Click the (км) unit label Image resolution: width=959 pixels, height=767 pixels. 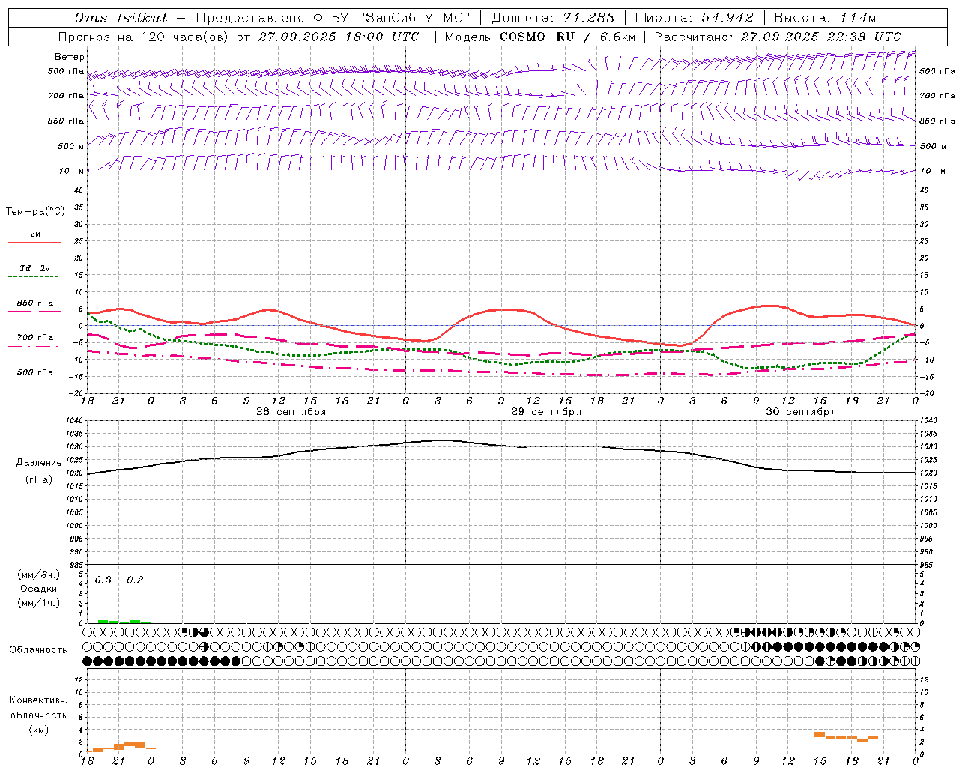(38, 730)
